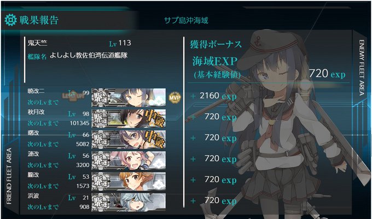Image resolution: width=372 pixels, height=219 pixels.
Task: Click the gold MVP badge
Action: click(x=175, y=97)
